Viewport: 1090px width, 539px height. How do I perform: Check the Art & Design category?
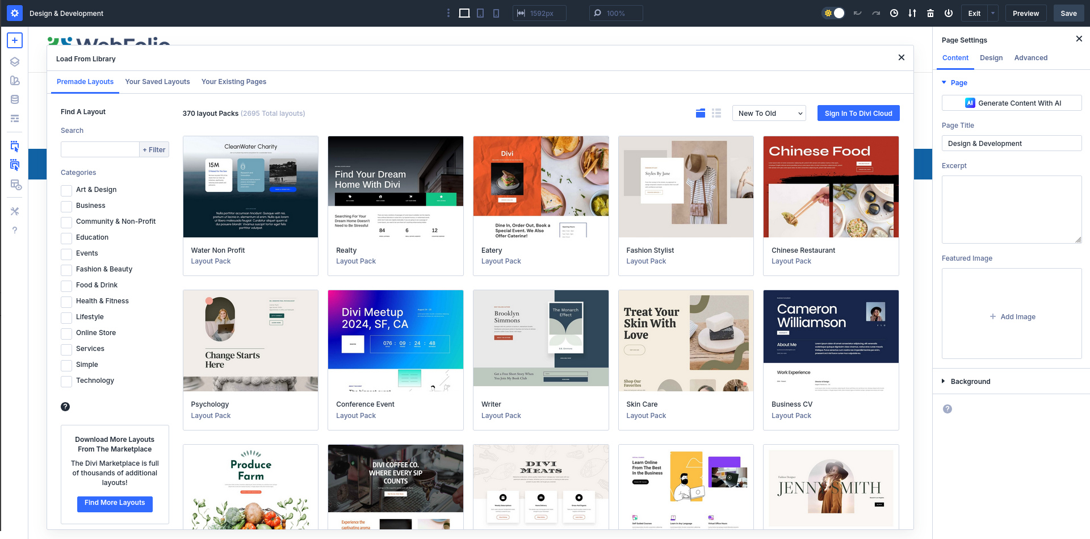coord(66,190)
